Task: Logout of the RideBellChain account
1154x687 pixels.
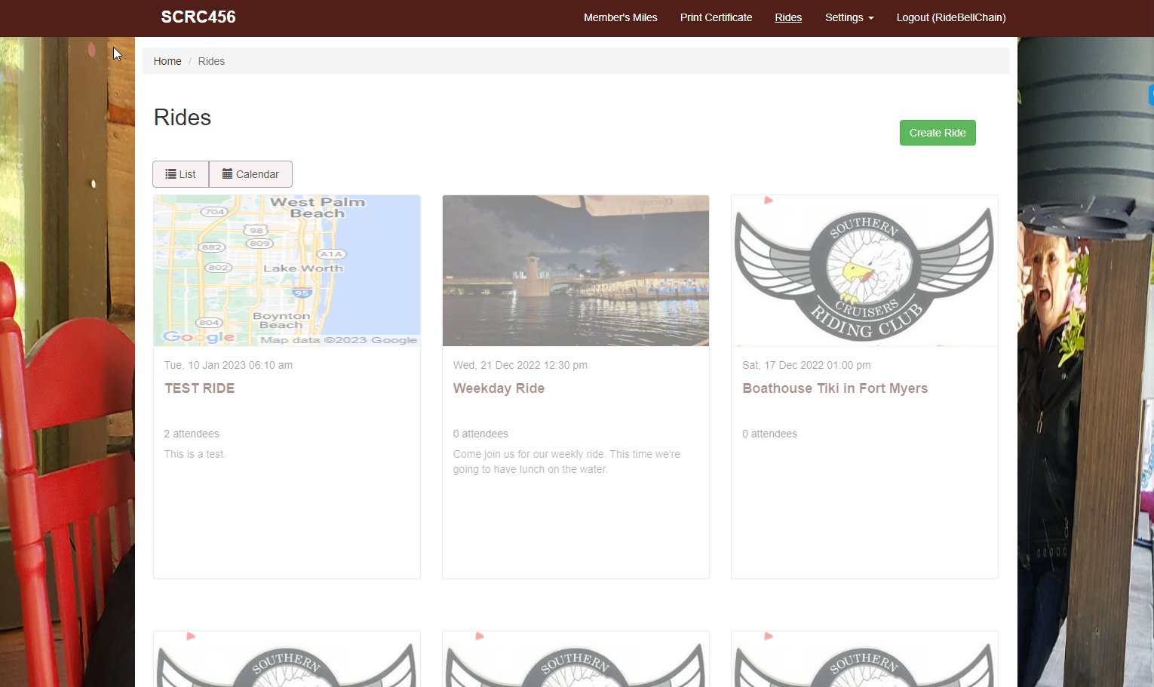Action: pos(950,17)
